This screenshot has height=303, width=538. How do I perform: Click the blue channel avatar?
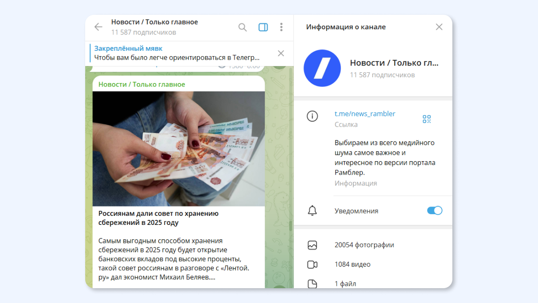tap(322, 68)
